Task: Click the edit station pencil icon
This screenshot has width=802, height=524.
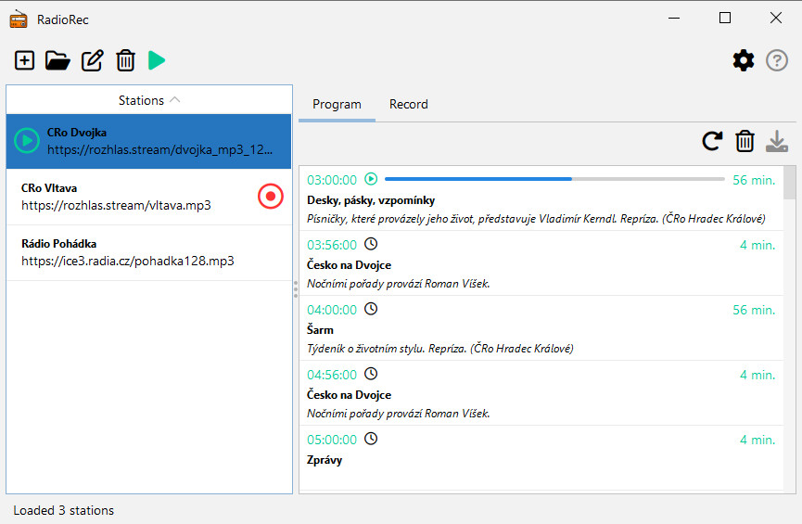Action: 92,61
